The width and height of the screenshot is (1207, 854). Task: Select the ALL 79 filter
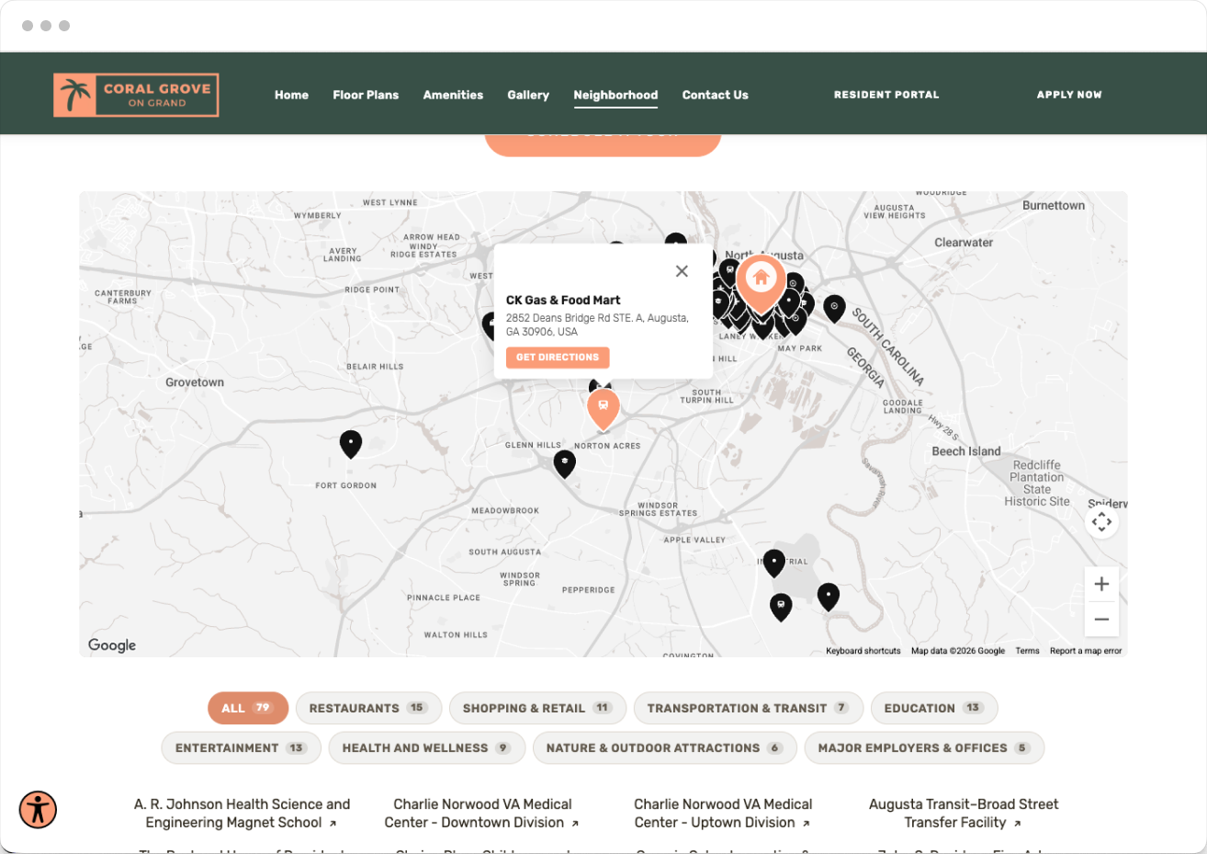coord(248,708)
